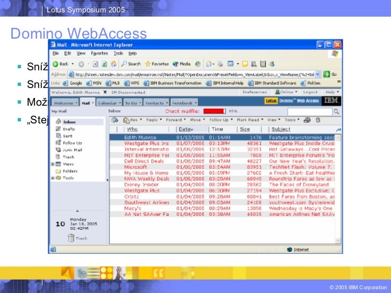Click the mail toolbar printer icon
This screenshot has width=391, height=293.
307,120
